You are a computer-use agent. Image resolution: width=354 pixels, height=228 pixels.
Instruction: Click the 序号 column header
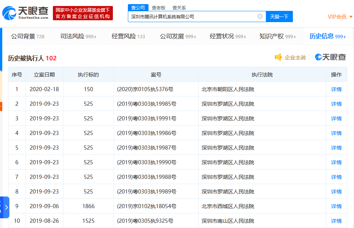(x=17, y=75)
